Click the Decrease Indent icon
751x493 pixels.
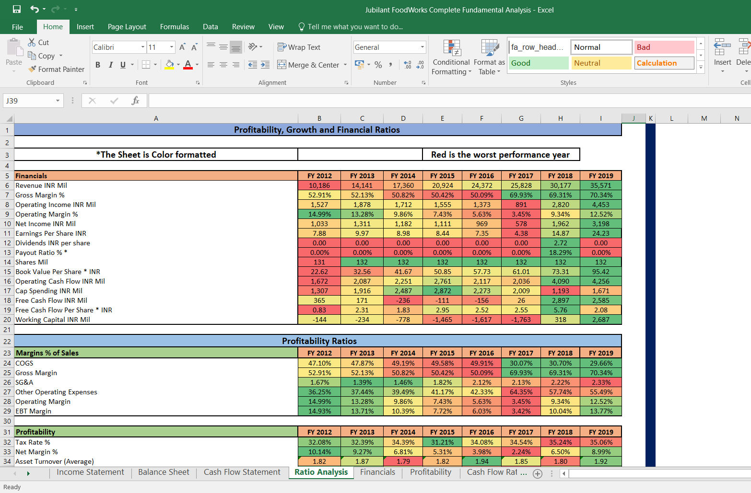[x=253, y=65]
